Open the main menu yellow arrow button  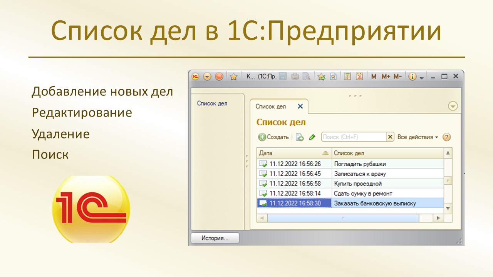(207, 77)
